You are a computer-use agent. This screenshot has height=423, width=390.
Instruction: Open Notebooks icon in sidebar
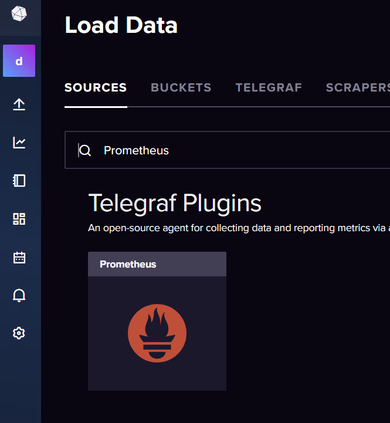click(x=19, y=181)
